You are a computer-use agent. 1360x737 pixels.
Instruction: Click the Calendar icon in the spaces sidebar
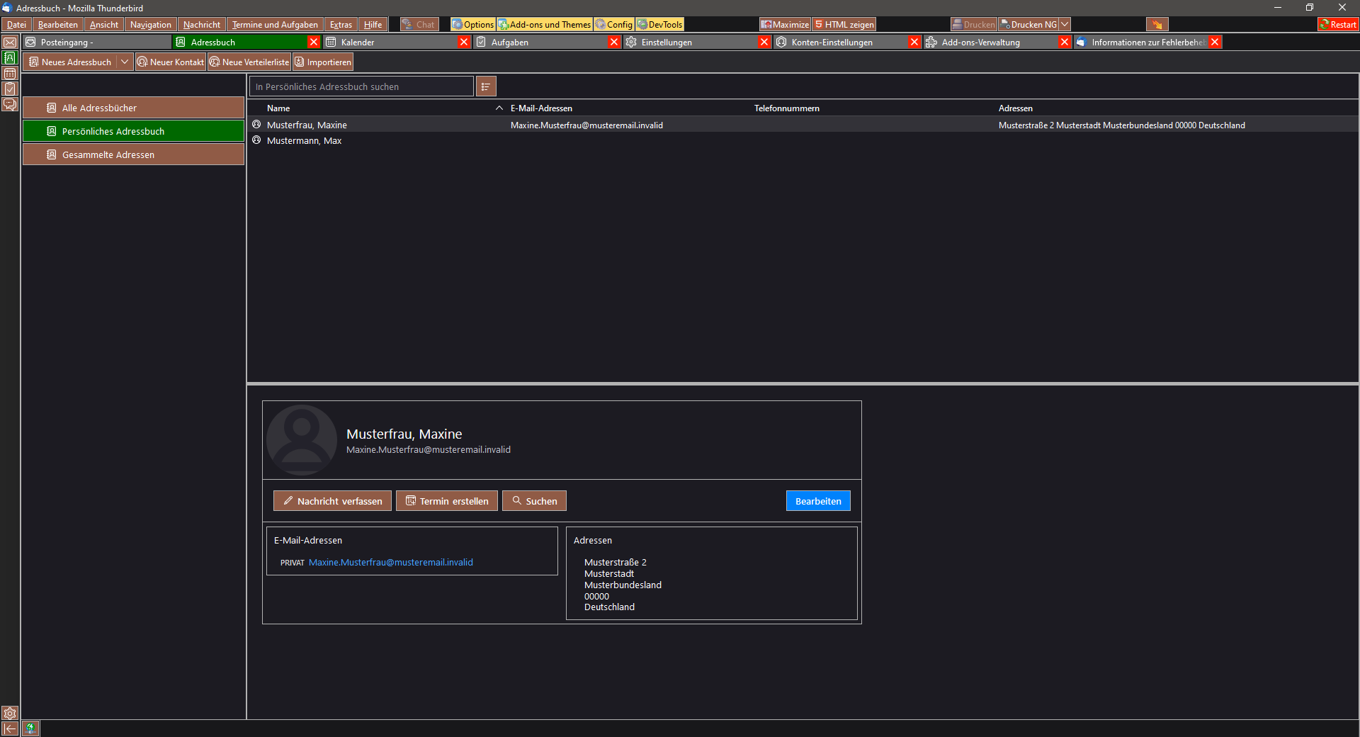(x=10, y=74)
